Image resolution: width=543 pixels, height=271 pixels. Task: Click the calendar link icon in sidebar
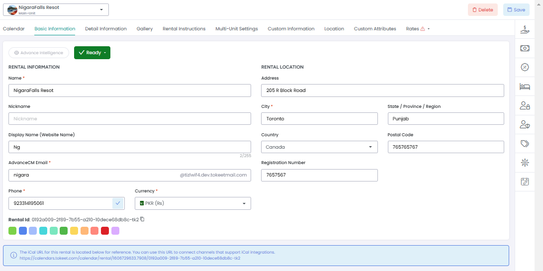tap(525, 181)
